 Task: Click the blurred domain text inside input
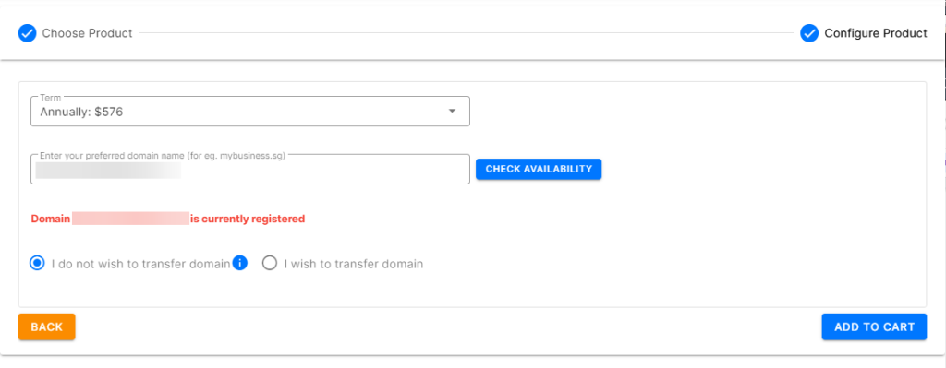[108, 171]
